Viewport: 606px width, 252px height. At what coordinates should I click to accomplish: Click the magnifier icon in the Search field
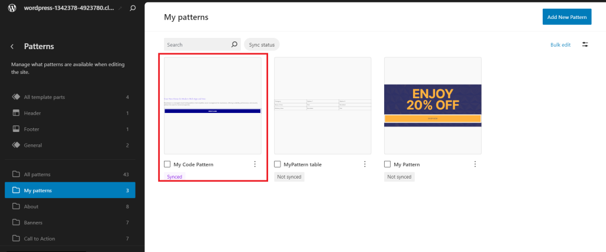tap(234, 44)
